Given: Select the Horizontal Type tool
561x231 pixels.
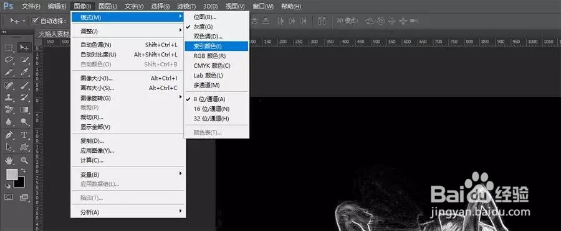Looking at the screenshot, I should coord(24,135).
